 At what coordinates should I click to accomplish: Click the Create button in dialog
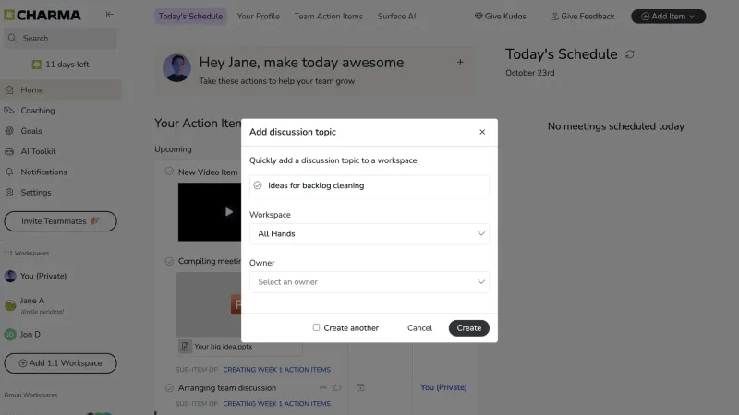468,328
